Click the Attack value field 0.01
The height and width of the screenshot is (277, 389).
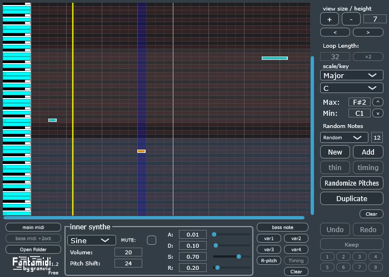click(193, 234)
